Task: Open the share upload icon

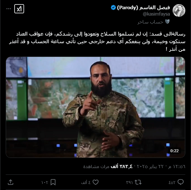Action: tap(10, 182)
